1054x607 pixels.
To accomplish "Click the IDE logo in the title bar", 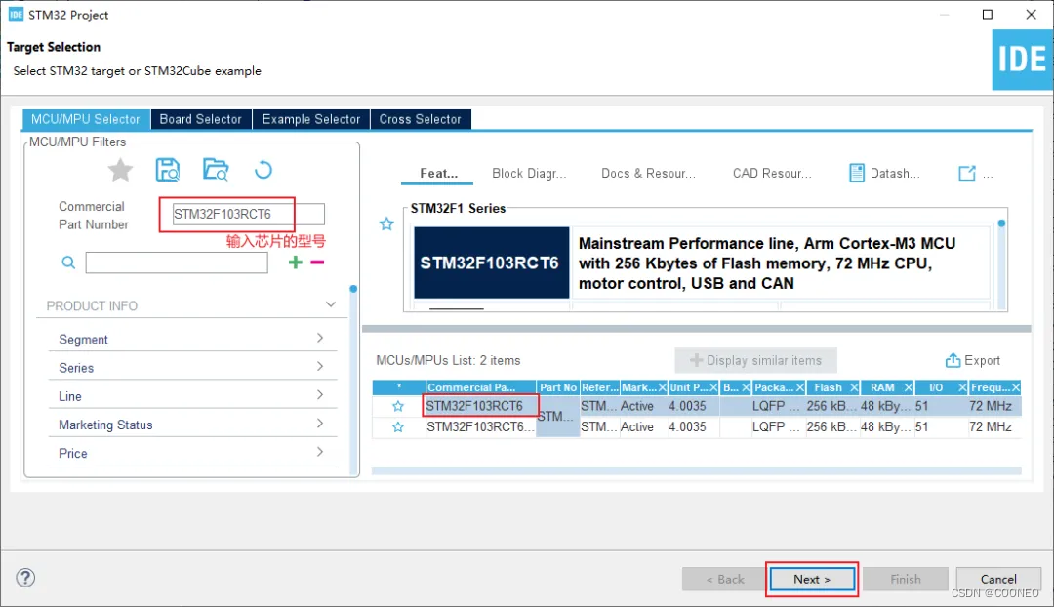I will [x=16, y=14].
